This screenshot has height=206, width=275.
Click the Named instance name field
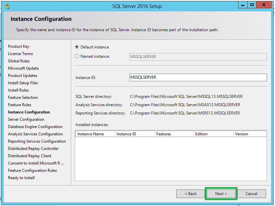pos(198,57)
